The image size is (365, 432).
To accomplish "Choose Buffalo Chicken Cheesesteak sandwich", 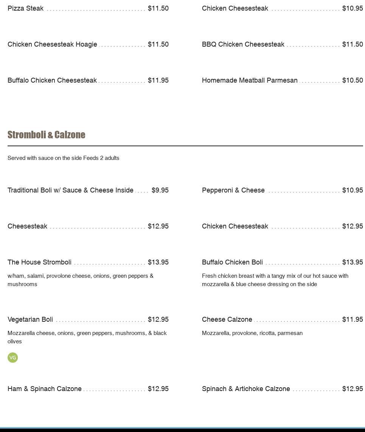I will click(x=52, y=80).
